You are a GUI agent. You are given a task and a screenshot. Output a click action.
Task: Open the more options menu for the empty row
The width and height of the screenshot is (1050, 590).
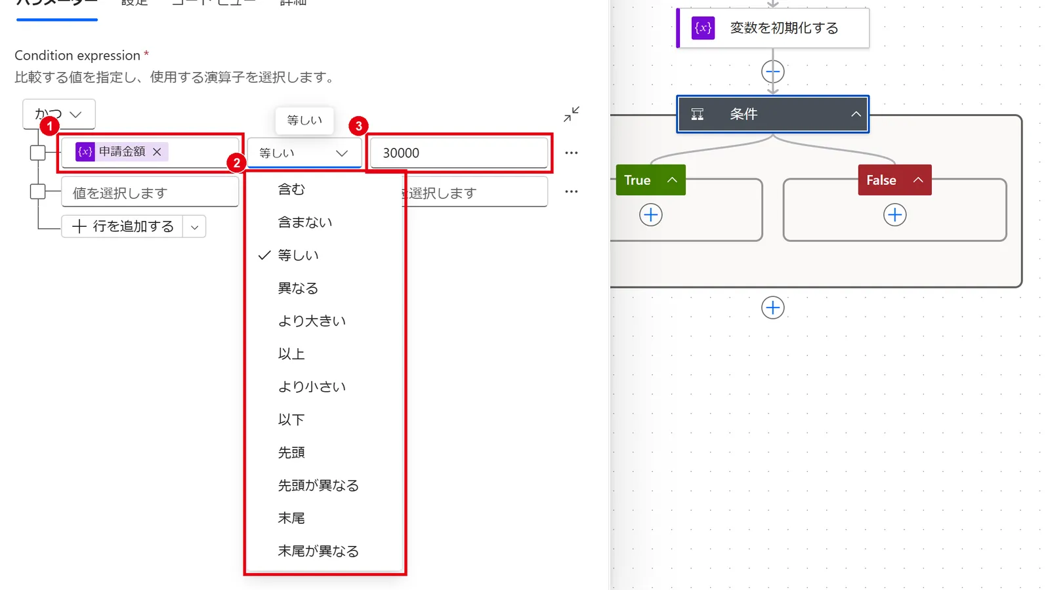coord(572,191)
